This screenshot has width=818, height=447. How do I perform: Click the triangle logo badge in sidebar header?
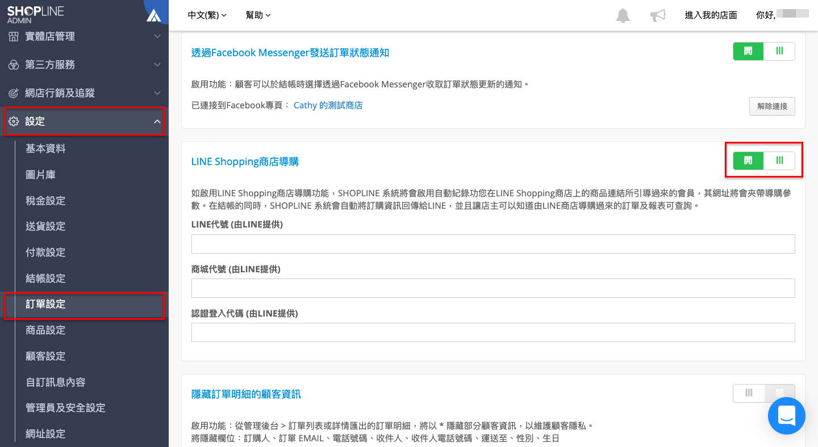click(x=154, y=15)
